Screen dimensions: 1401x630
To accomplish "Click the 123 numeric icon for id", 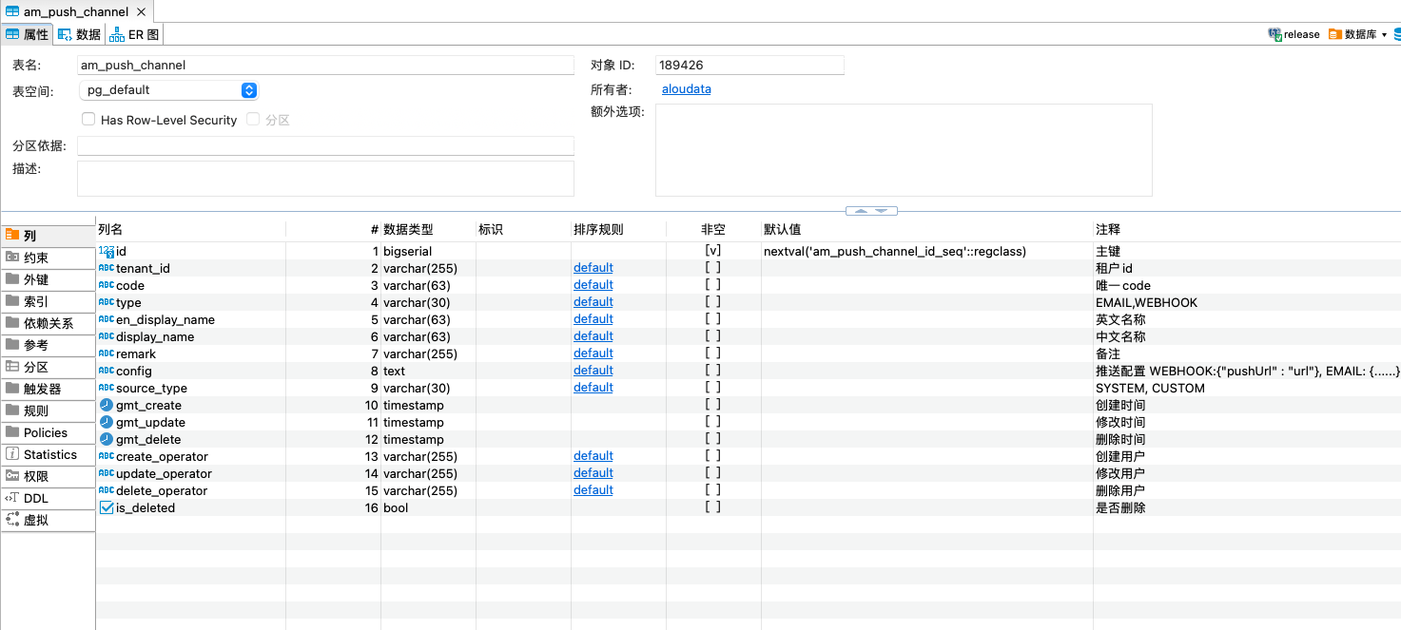I will point(107,252).
